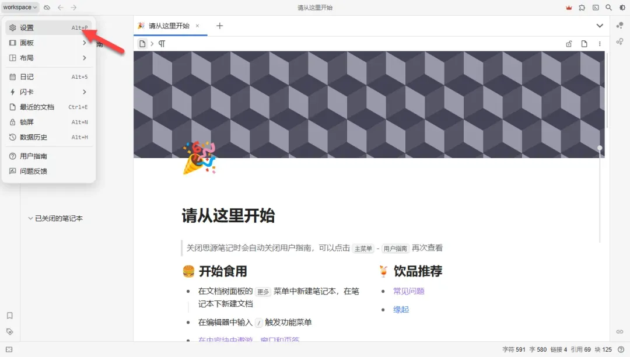
Task: Open the tags panel icon
Action: (10, 332)
